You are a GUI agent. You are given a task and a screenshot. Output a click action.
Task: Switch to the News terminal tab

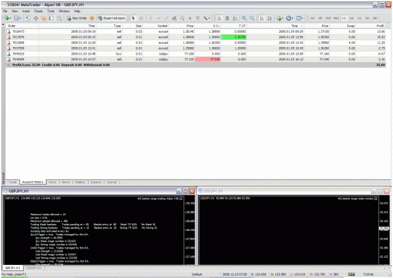(x=52, y=182)
